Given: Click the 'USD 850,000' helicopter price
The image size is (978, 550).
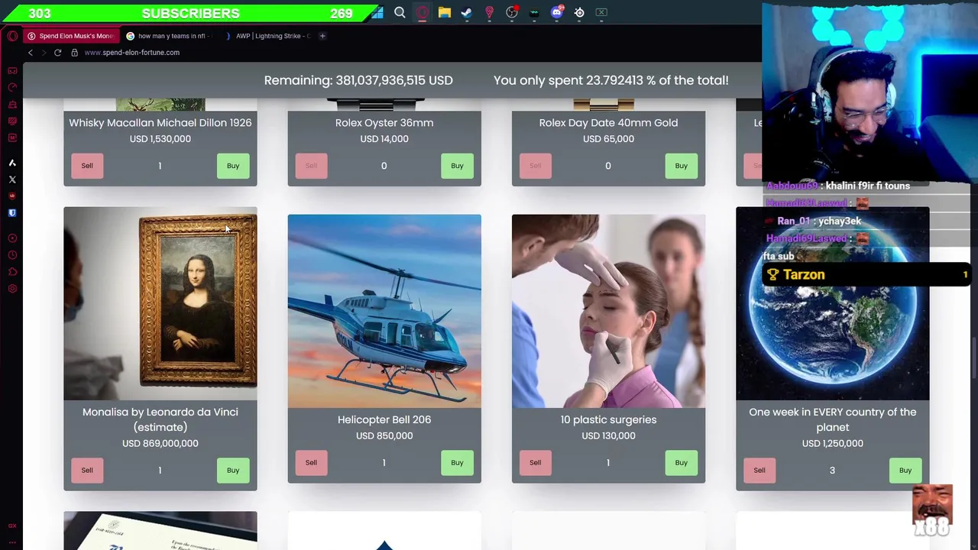Looking at the screenshot, I should coord(384,436).
